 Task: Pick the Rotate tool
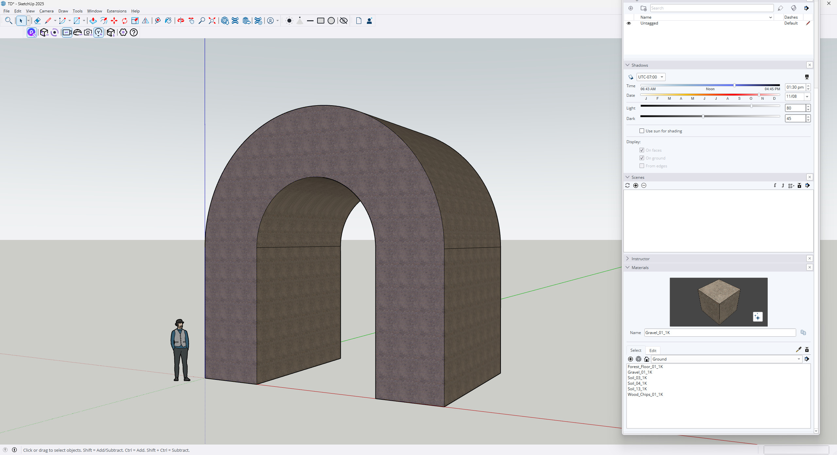coord(125,21)
